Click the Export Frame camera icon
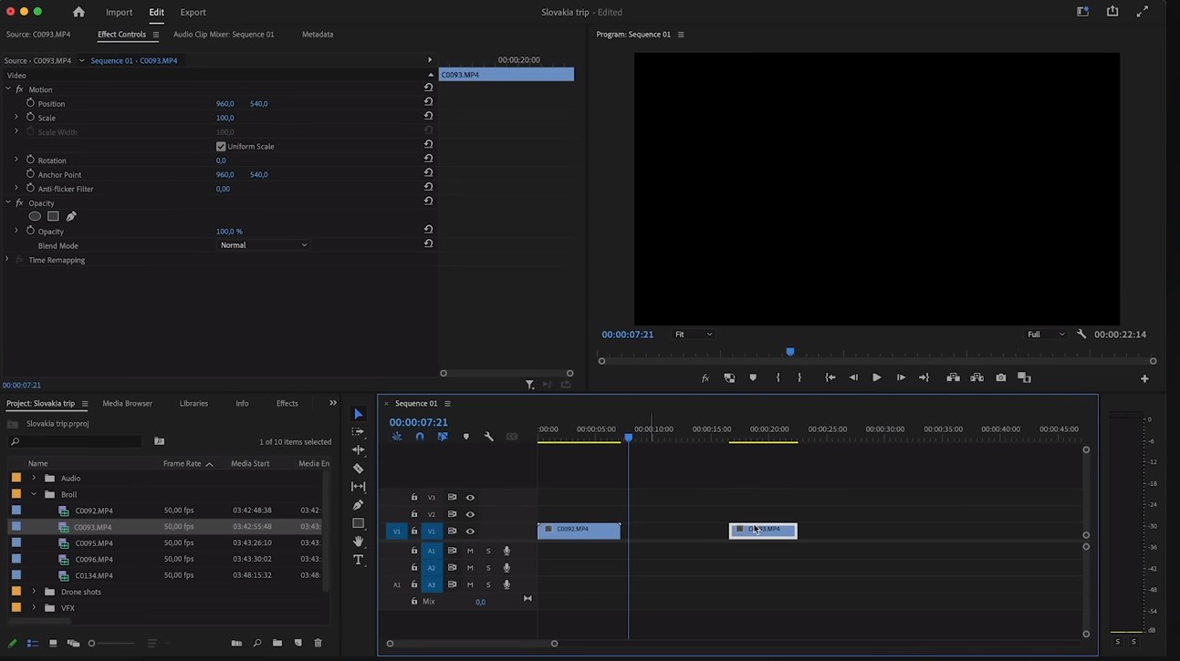This screenshot has width=1180, height=661. coord(1001,377)
